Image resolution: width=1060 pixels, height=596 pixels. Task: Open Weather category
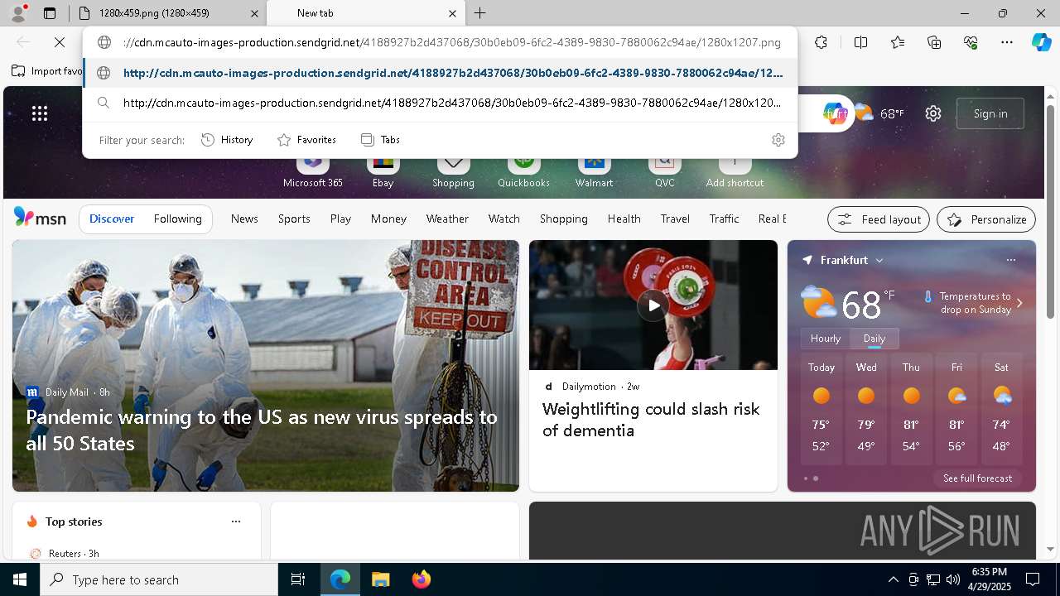(x=447, y=219)
